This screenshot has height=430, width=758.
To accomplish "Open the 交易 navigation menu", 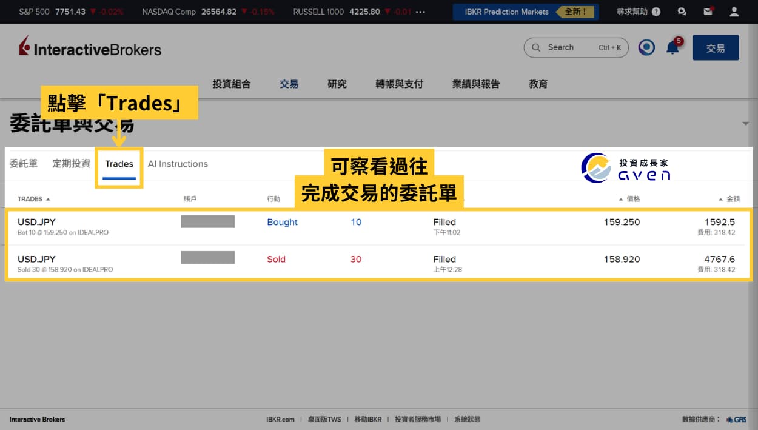I will coord(289,84).
